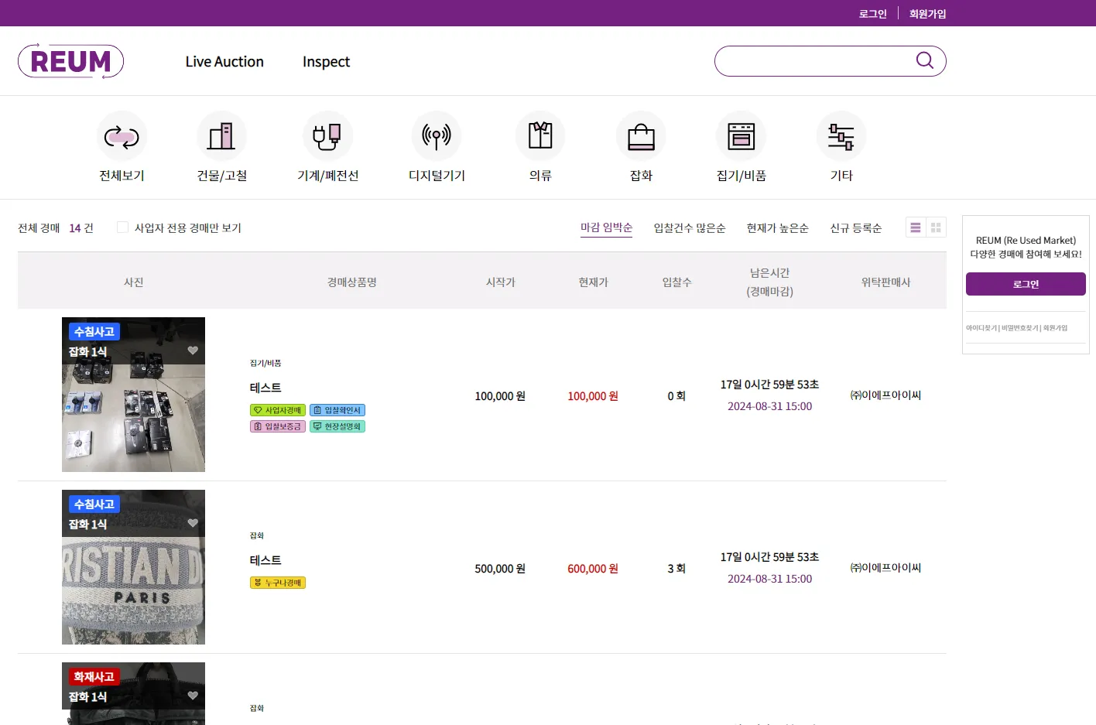Favorite the 600,000 원 테스트 item with heart icon
The height and width of the screenshot is (725, 1096).
[193, 523]
